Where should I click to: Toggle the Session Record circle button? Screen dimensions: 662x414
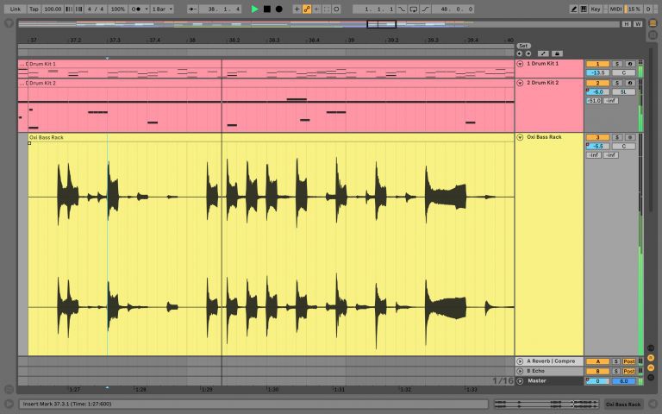pyautogui.click(x=336, y=9)
